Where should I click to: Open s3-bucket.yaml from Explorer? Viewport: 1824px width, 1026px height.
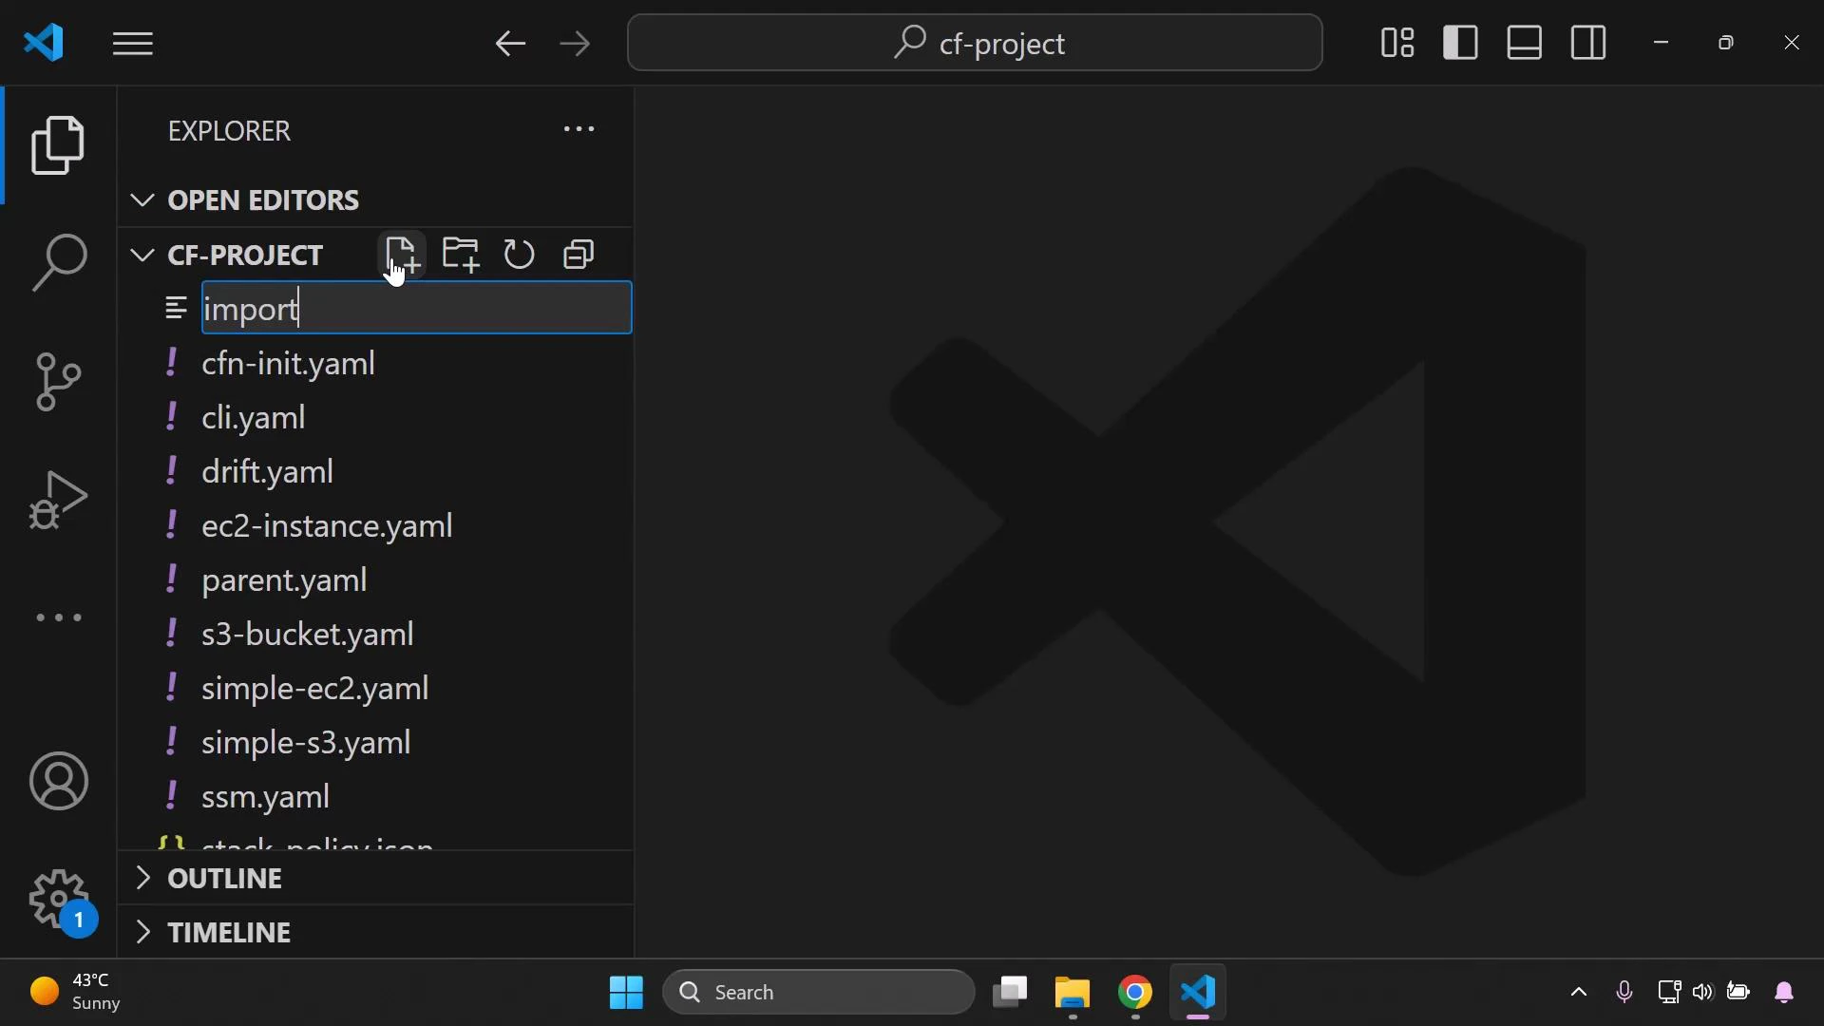click(x=307, y=635)
